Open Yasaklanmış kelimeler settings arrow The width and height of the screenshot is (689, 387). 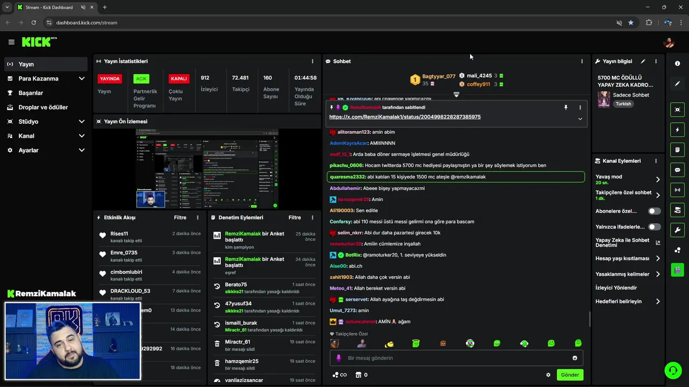point(658,274)
